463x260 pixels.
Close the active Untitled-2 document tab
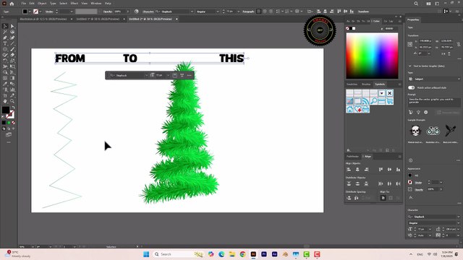[177, 19]
